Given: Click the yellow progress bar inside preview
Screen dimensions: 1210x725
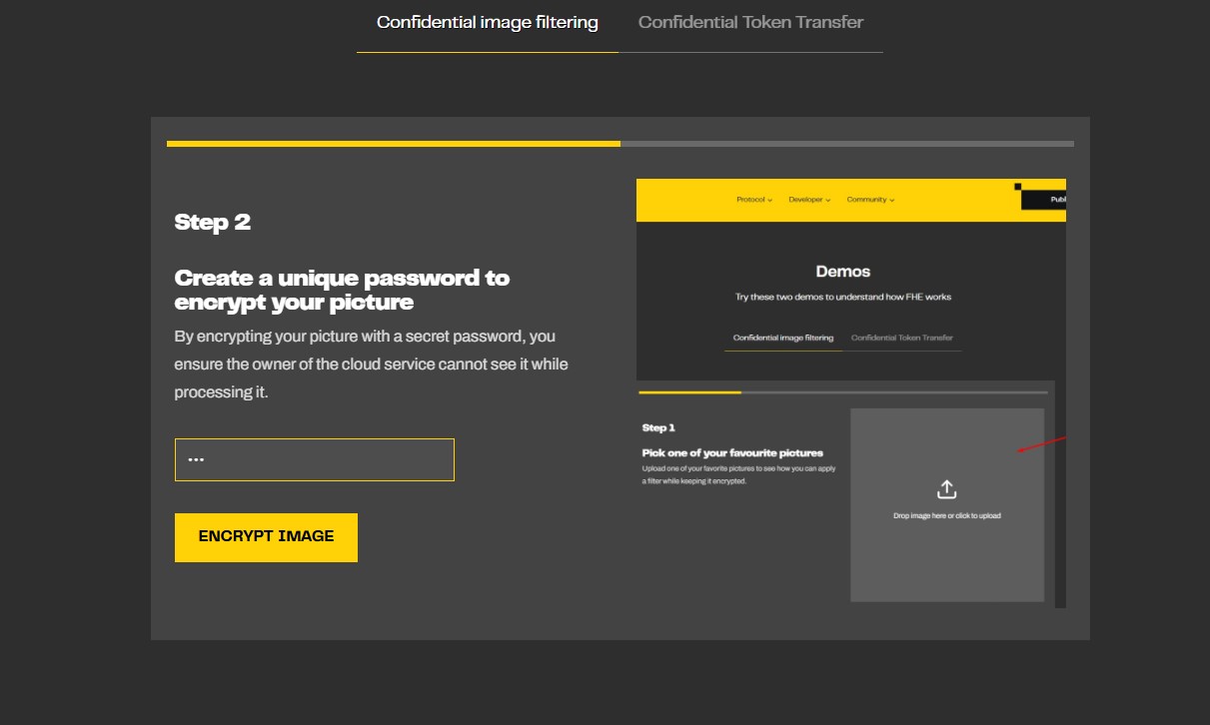Looking at the screenshot, I should coord(689,392).
